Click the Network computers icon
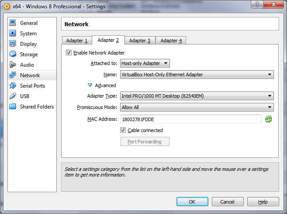The image size is (287, 214). point(12,75)
